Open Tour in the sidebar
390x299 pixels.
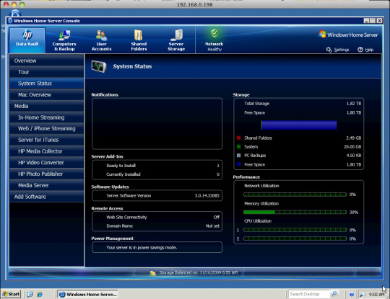47,72
